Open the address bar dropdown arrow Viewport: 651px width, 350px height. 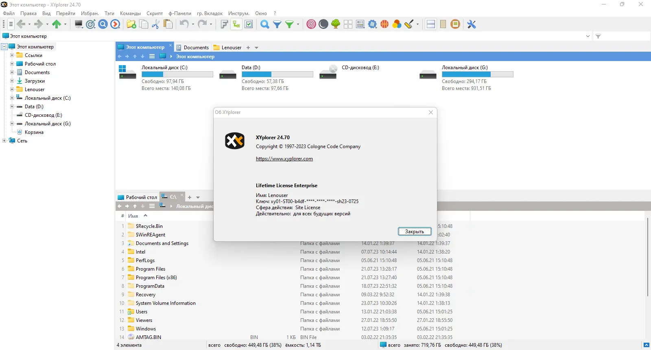click(588, 36)
